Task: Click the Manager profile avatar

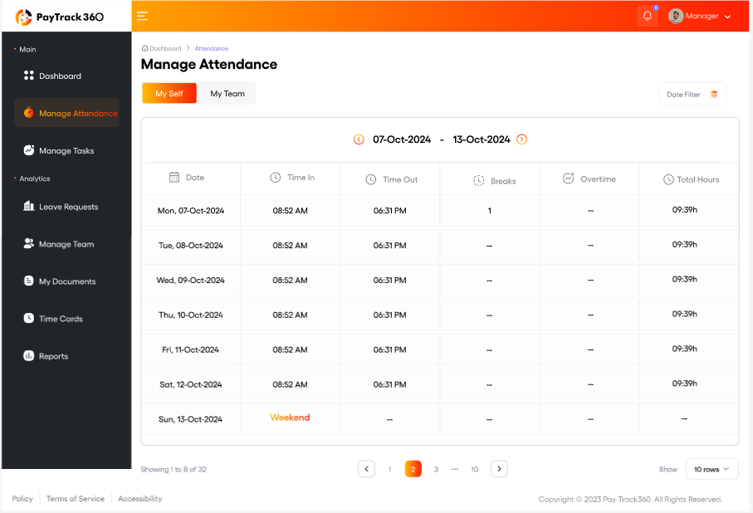Action: pos(676,16)
